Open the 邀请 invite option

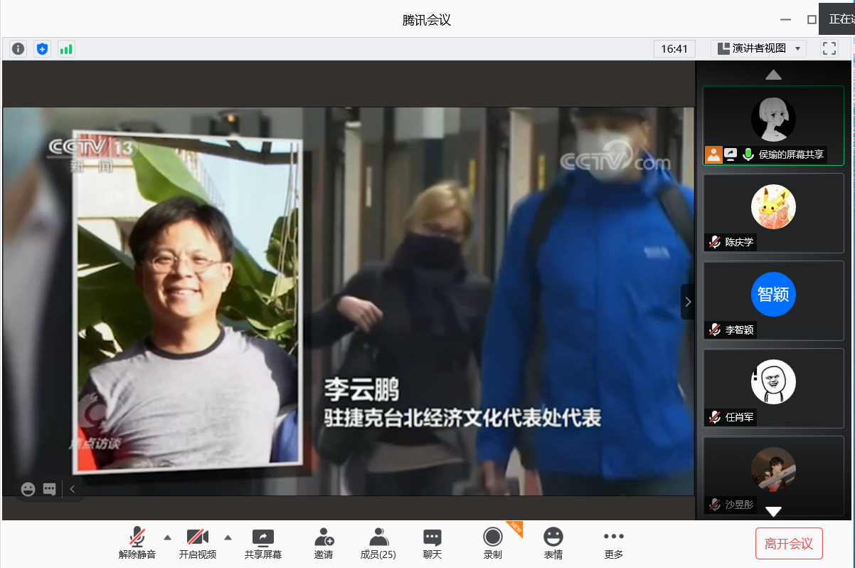tap(324, 544)
